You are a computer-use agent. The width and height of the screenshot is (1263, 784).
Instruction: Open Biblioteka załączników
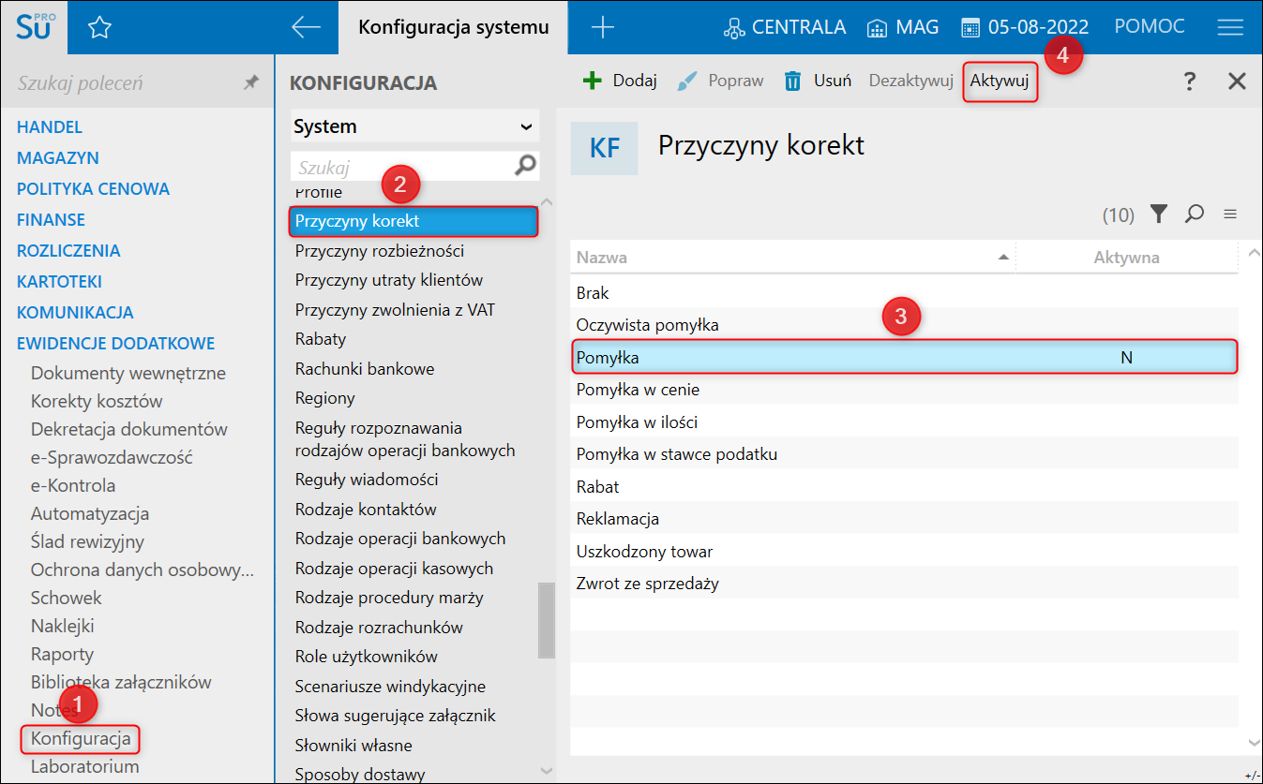click(x=121, y=682)
